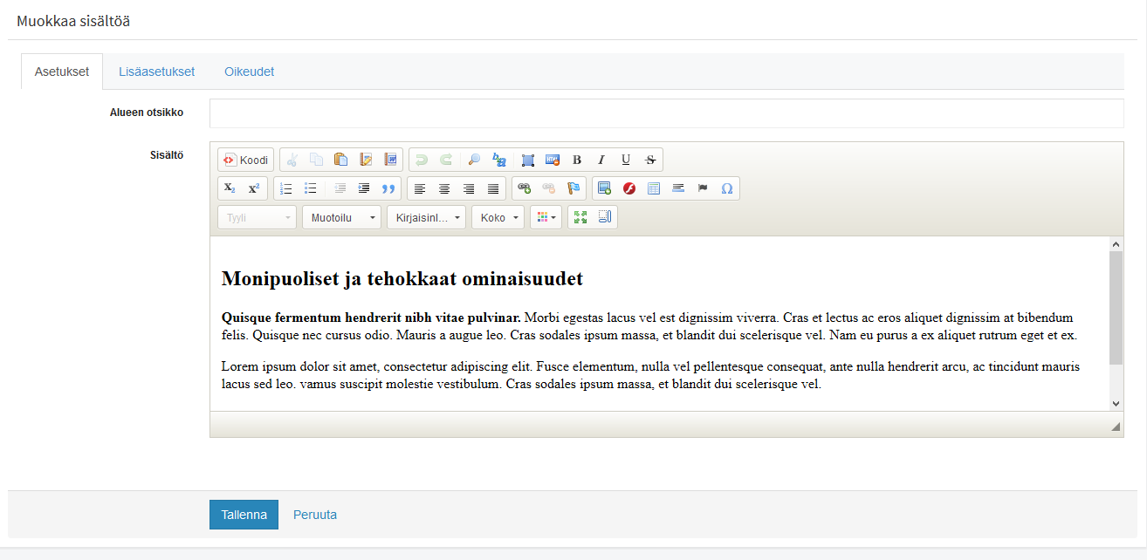Viewport: 1147px width, 560px height.
Task: Insert a special character with Omega icon
Action: 727,188
